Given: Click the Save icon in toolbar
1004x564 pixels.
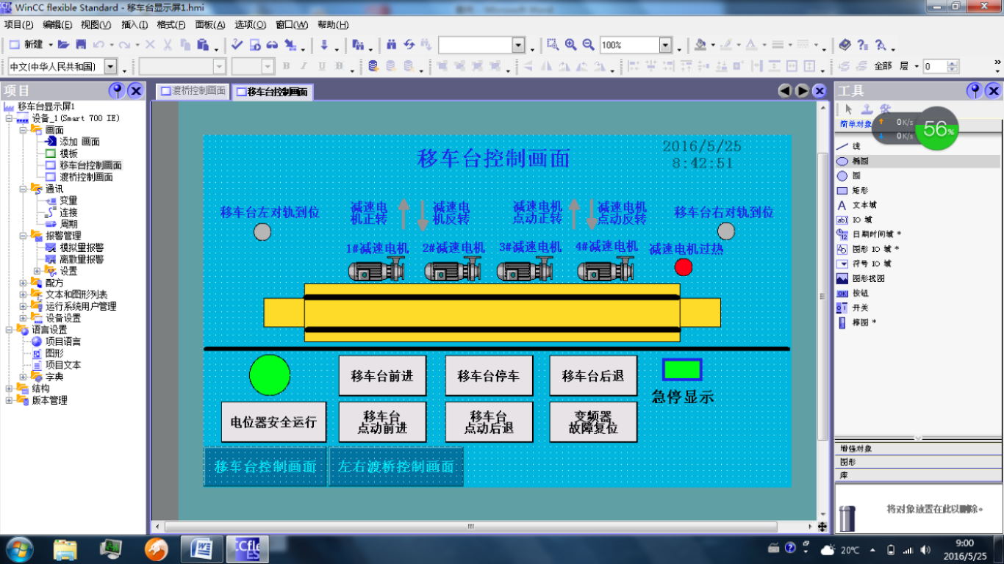Looking at the screenshot, I should pyautogui.click(x=81, y=45).
